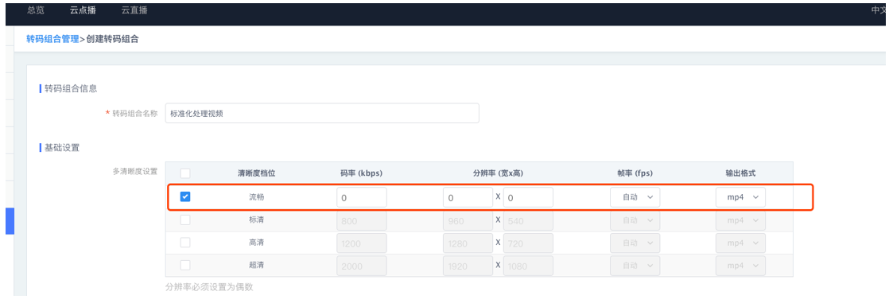Viewport: 889px width, 307px height.
Task: Click the 标清 width field showing 960
Action: click(468, 220)
